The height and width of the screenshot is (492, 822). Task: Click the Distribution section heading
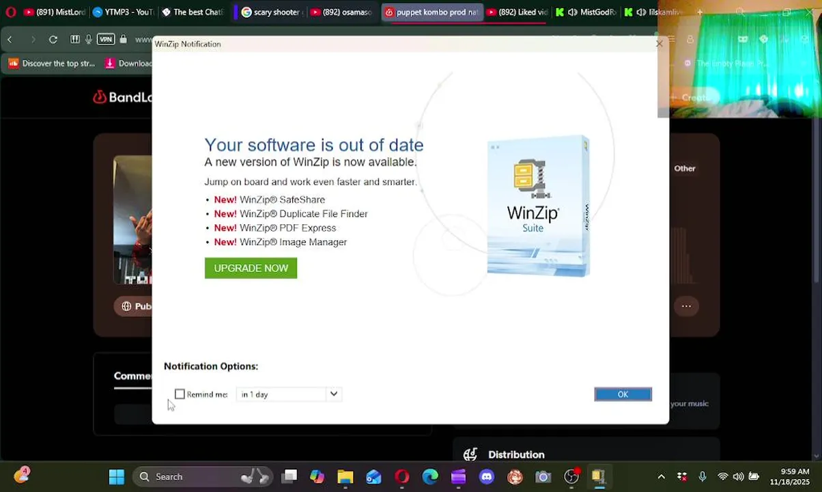(516, 454)
